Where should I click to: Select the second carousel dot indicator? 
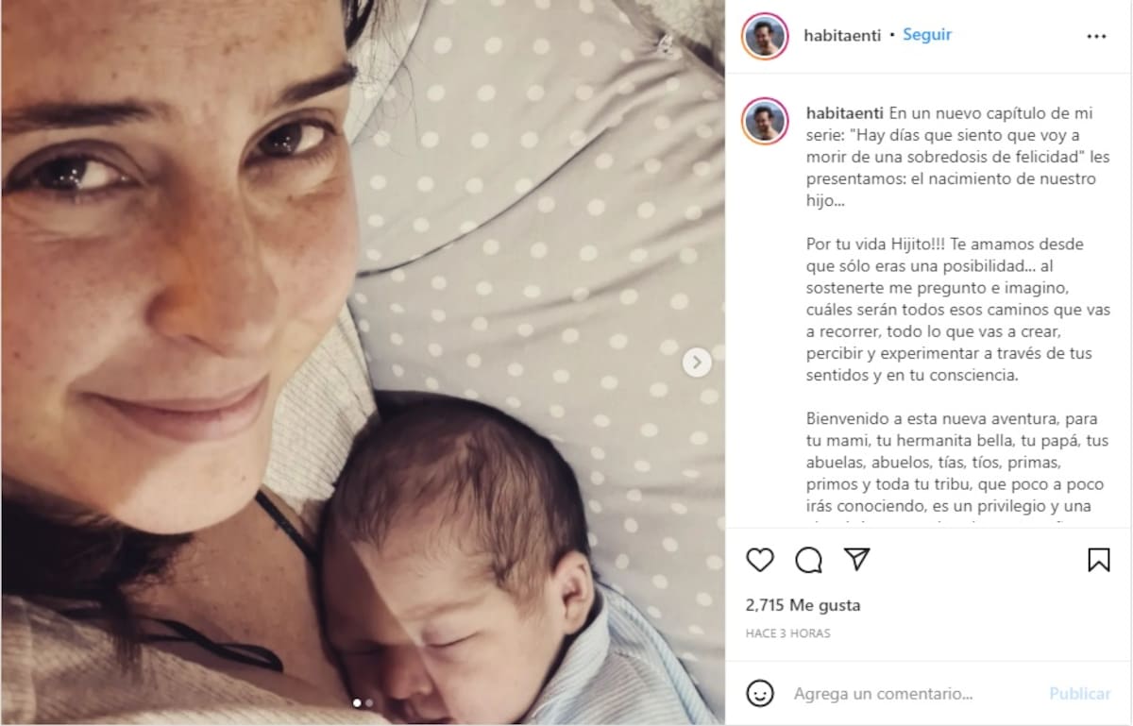(x=369, y=702)
